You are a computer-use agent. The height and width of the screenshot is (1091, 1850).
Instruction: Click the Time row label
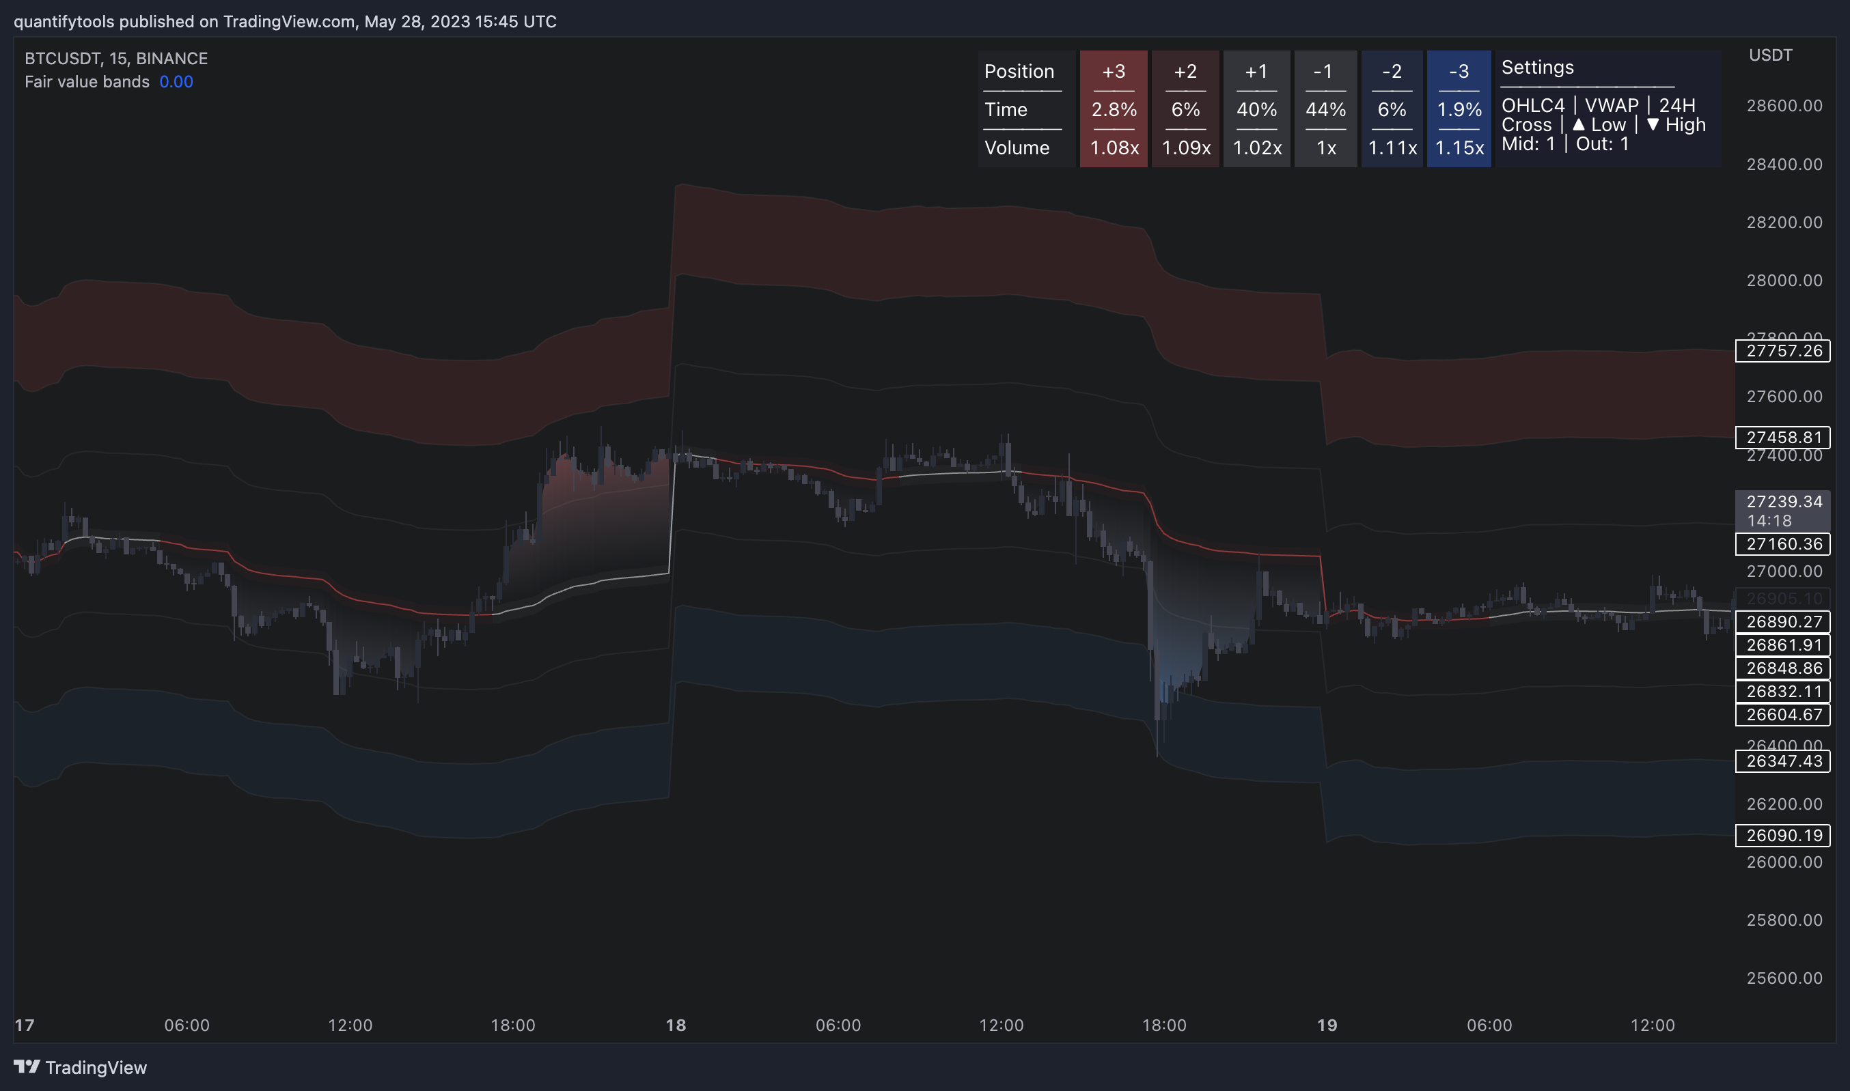tap(1006, 109)
